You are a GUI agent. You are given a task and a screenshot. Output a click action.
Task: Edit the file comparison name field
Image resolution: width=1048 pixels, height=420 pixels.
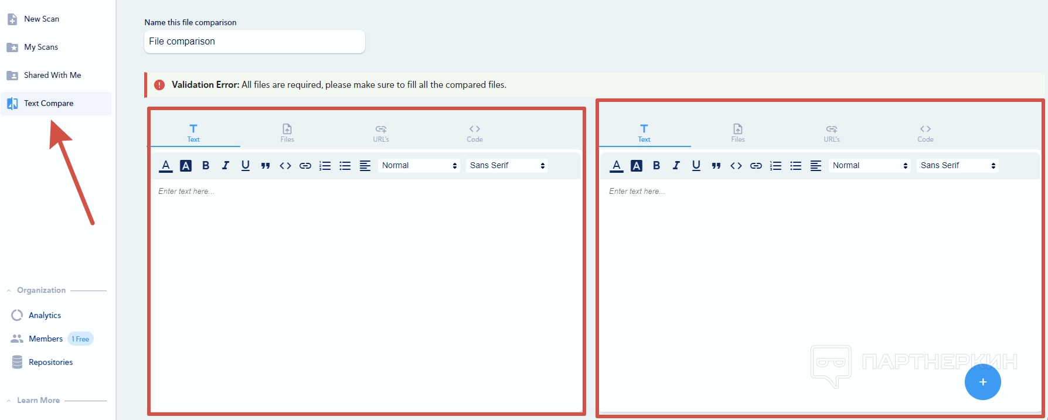pyautogui.click(x=254, y=42)
